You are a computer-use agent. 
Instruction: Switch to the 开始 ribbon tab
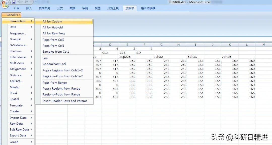click(16, 8)
